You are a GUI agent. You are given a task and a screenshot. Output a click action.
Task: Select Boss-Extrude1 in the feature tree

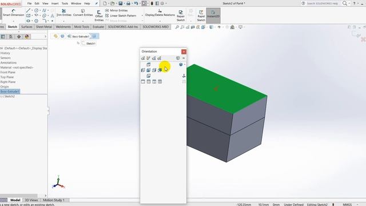(10, 92)
